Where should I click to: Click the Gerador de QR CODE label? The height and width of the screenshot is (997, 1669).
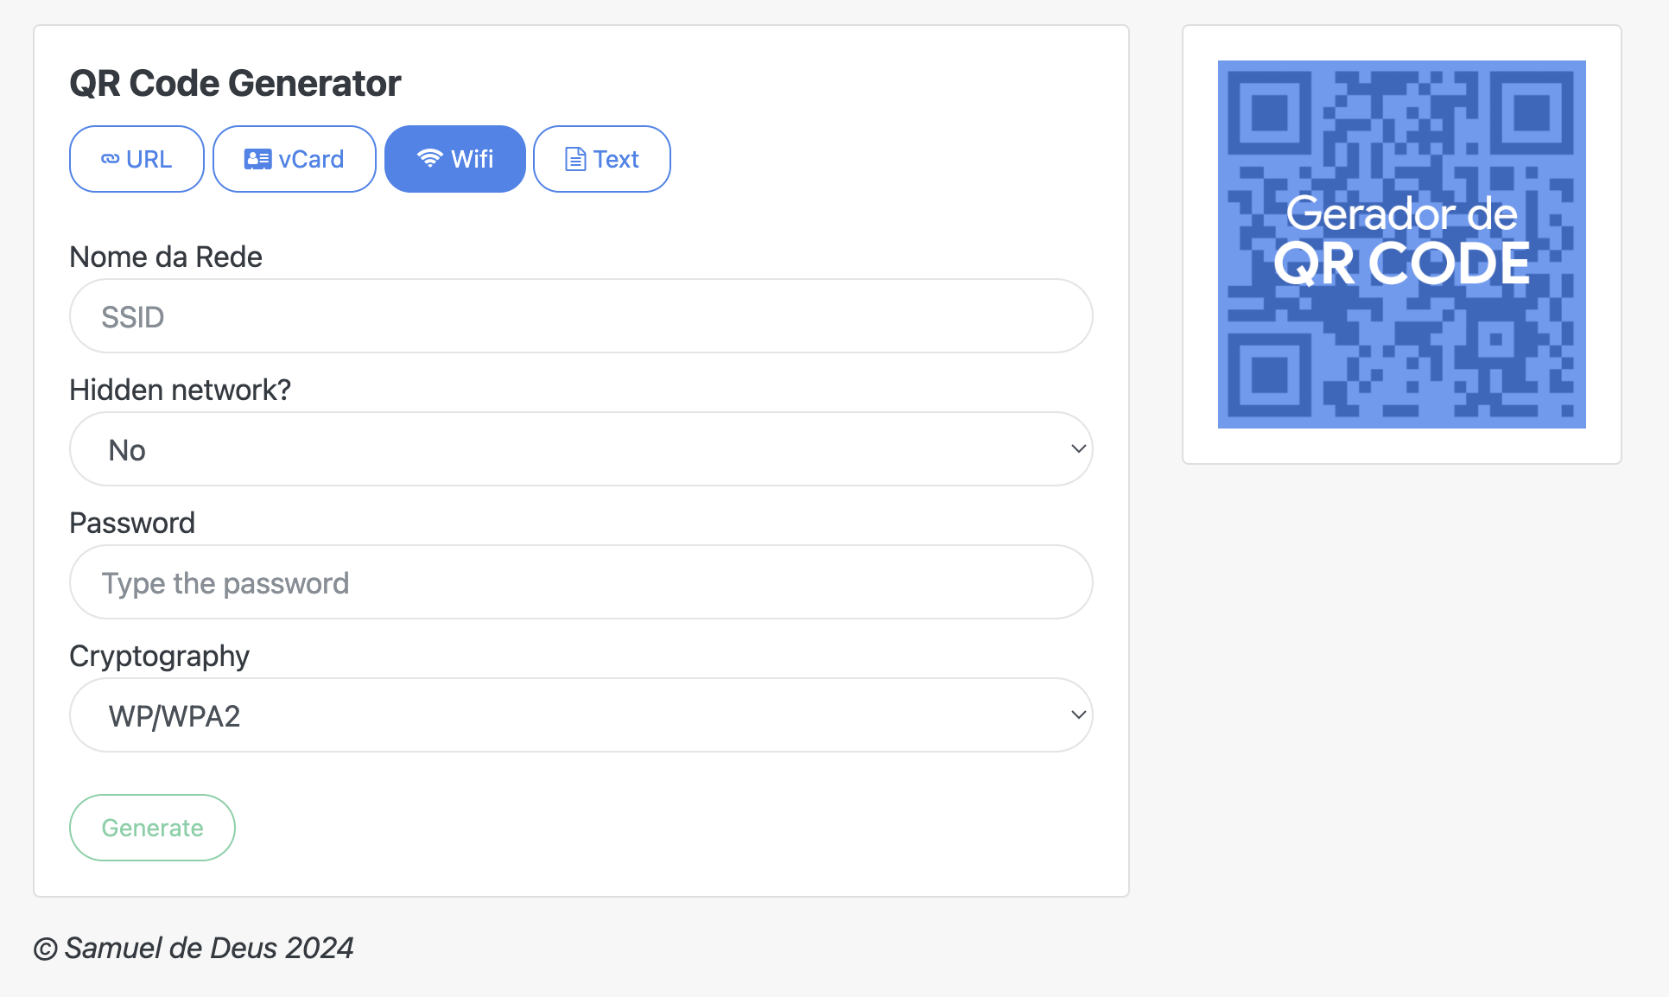1401,240
